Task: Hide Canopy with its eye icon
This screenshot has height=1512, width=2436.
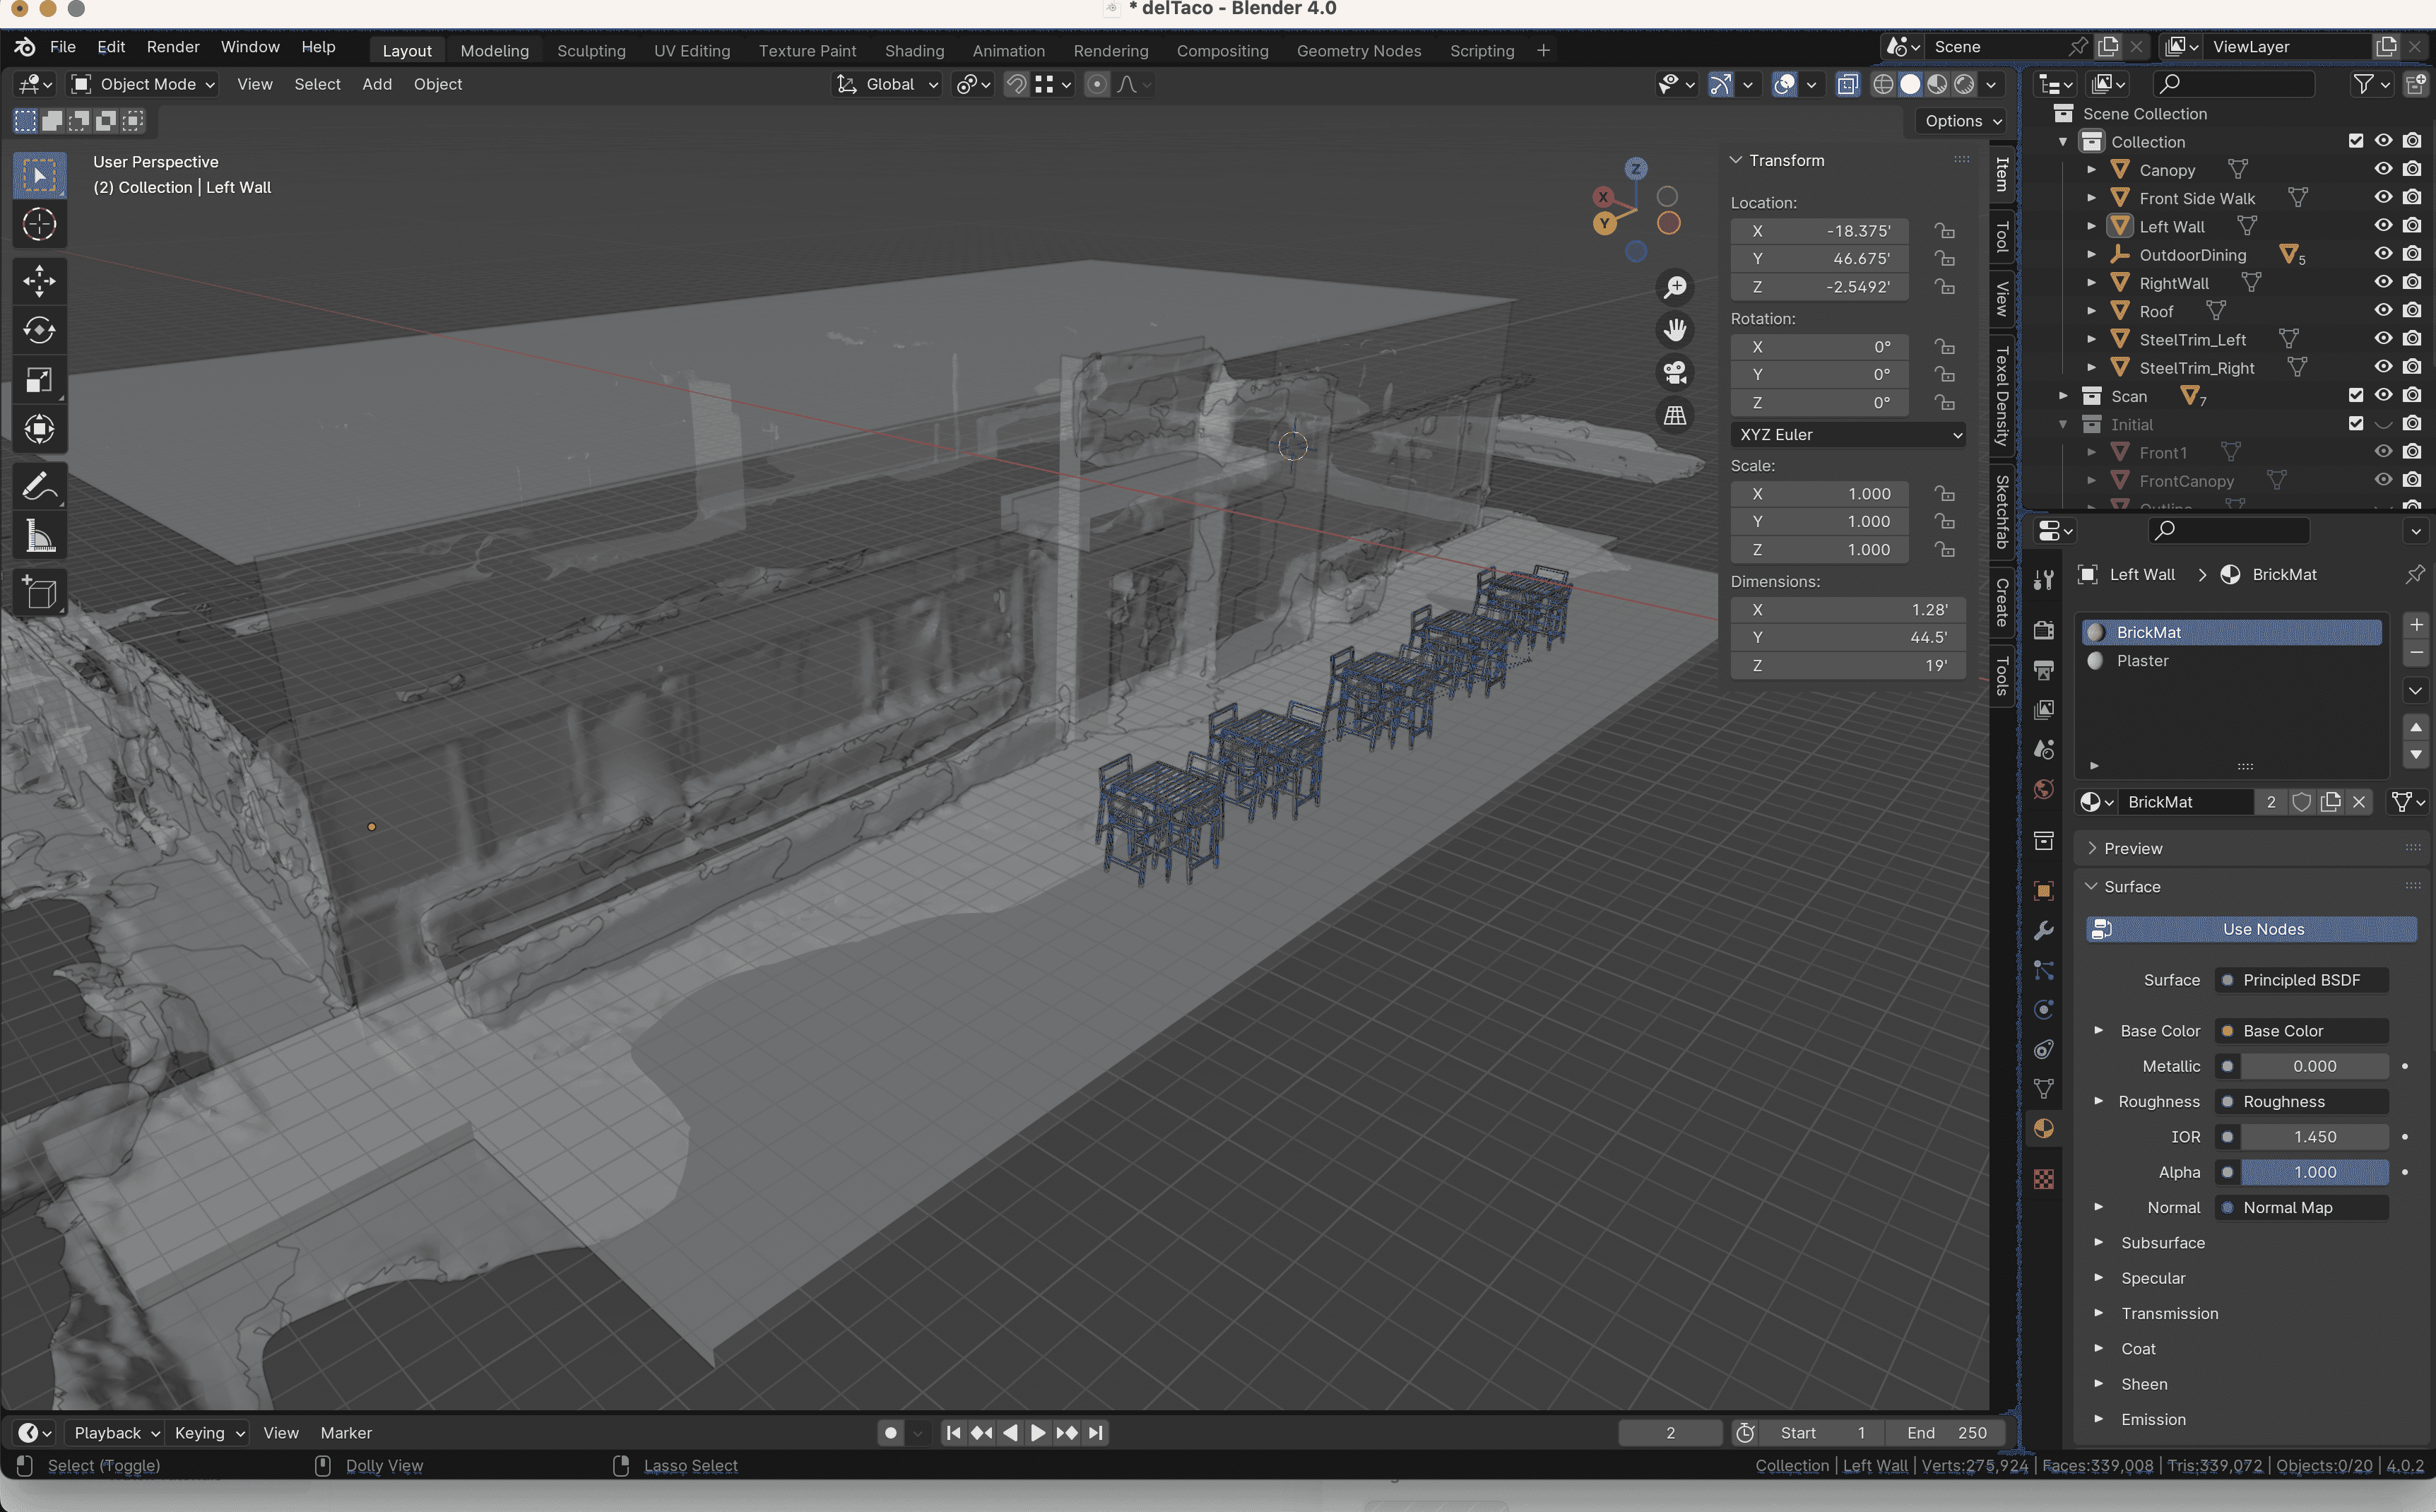Action: (2383, 169)
